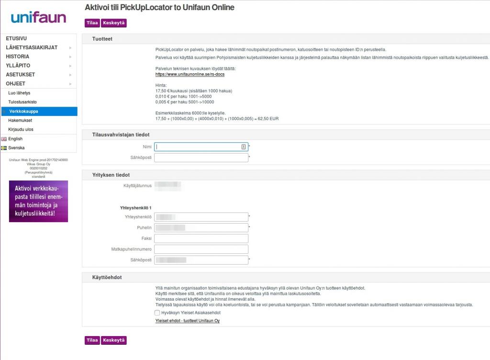Open Tulostusarkisto in the sidebar
The image size is (490, 360).
pyautogui.click(x=22, y=102)
